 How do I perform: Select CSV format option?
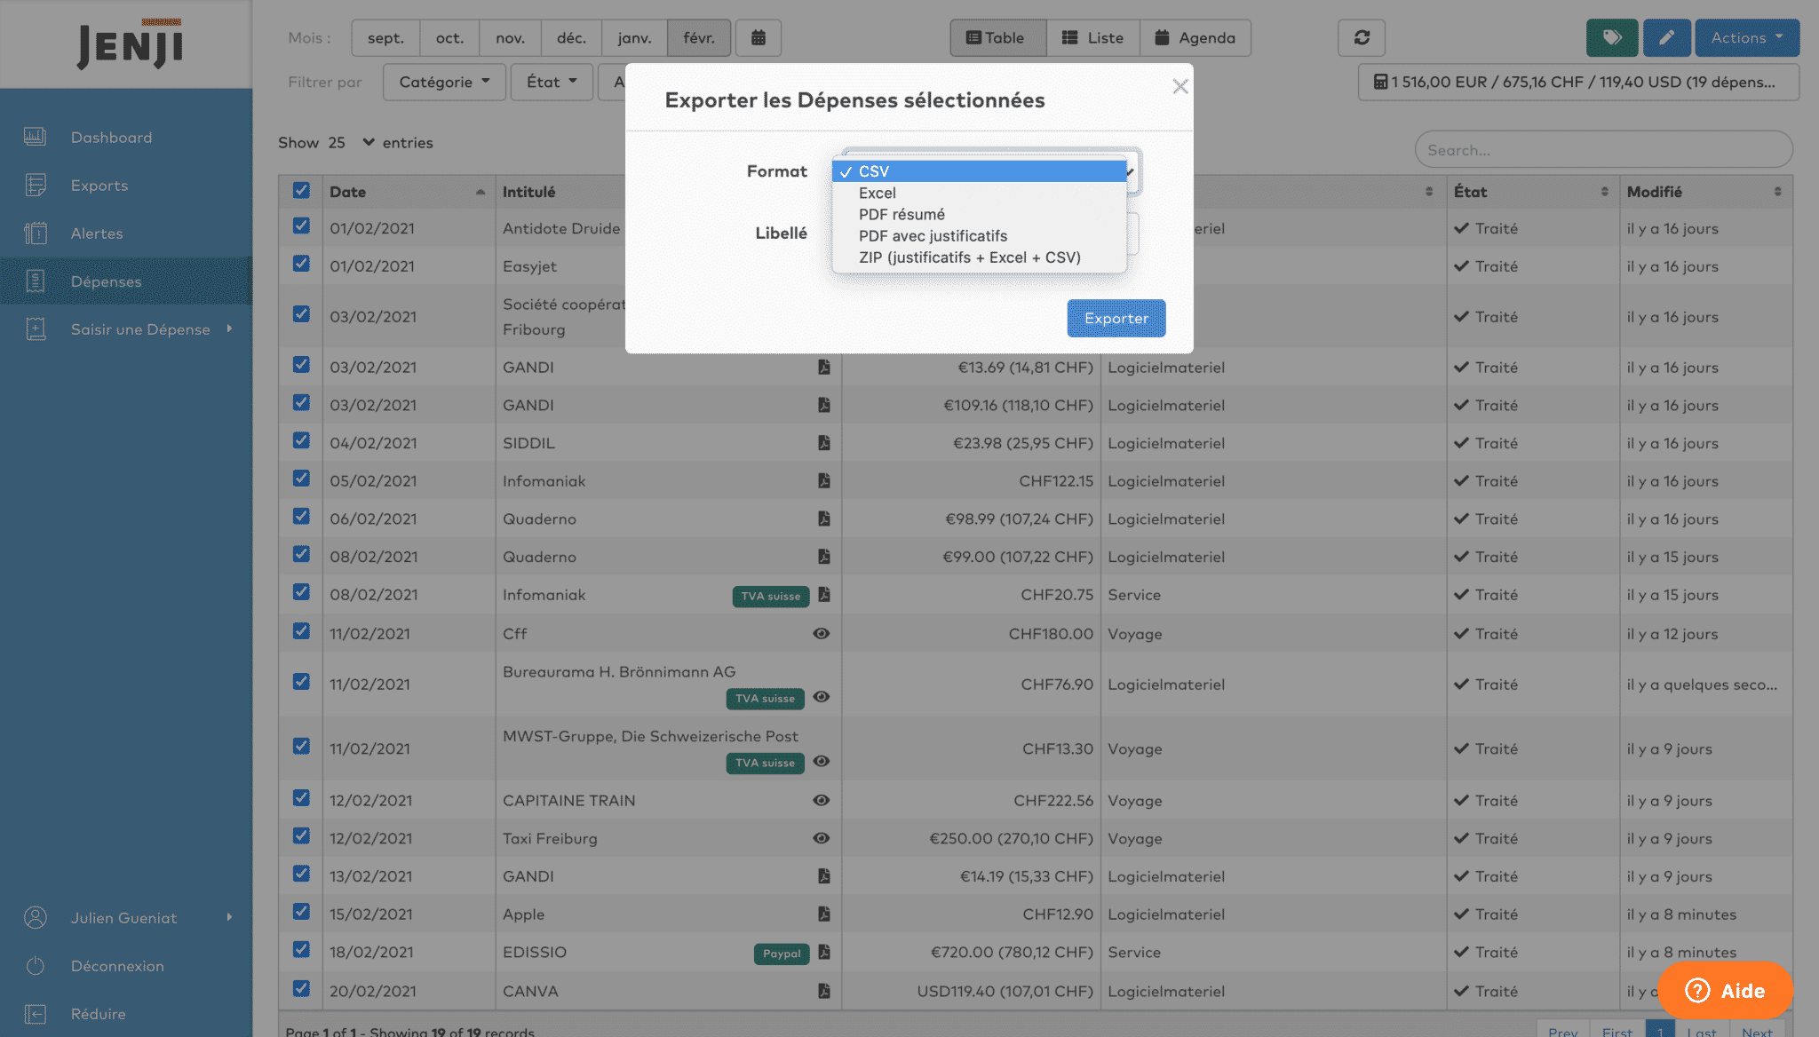980,171
